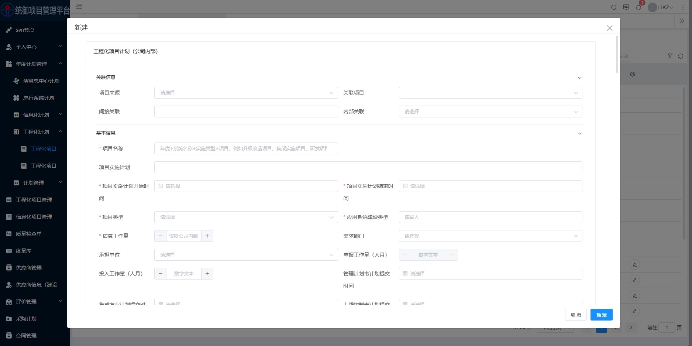Click the 估算工作量 number field
The width and height of the screenshot is (692, 346).
click(x=184, y=236)
